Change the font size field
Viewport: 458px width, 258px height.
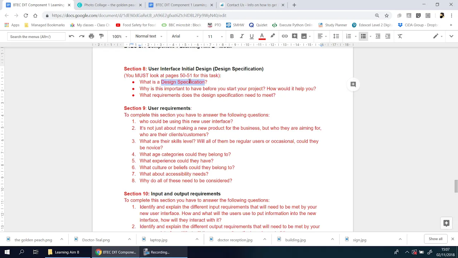point(210,37)
